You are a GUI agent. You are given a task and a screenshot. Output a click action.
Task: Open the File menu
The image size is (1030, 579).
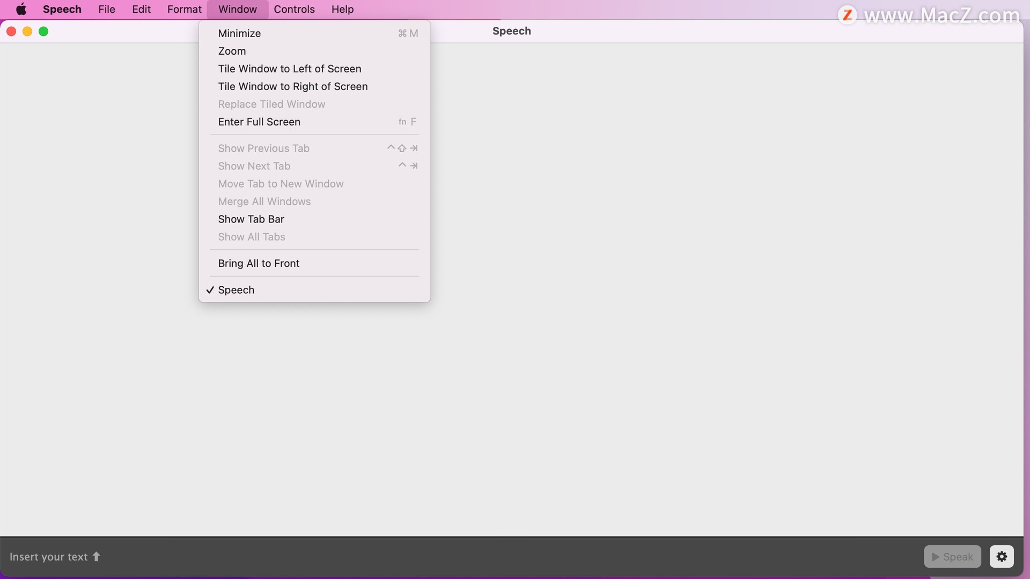click(107, 9)
